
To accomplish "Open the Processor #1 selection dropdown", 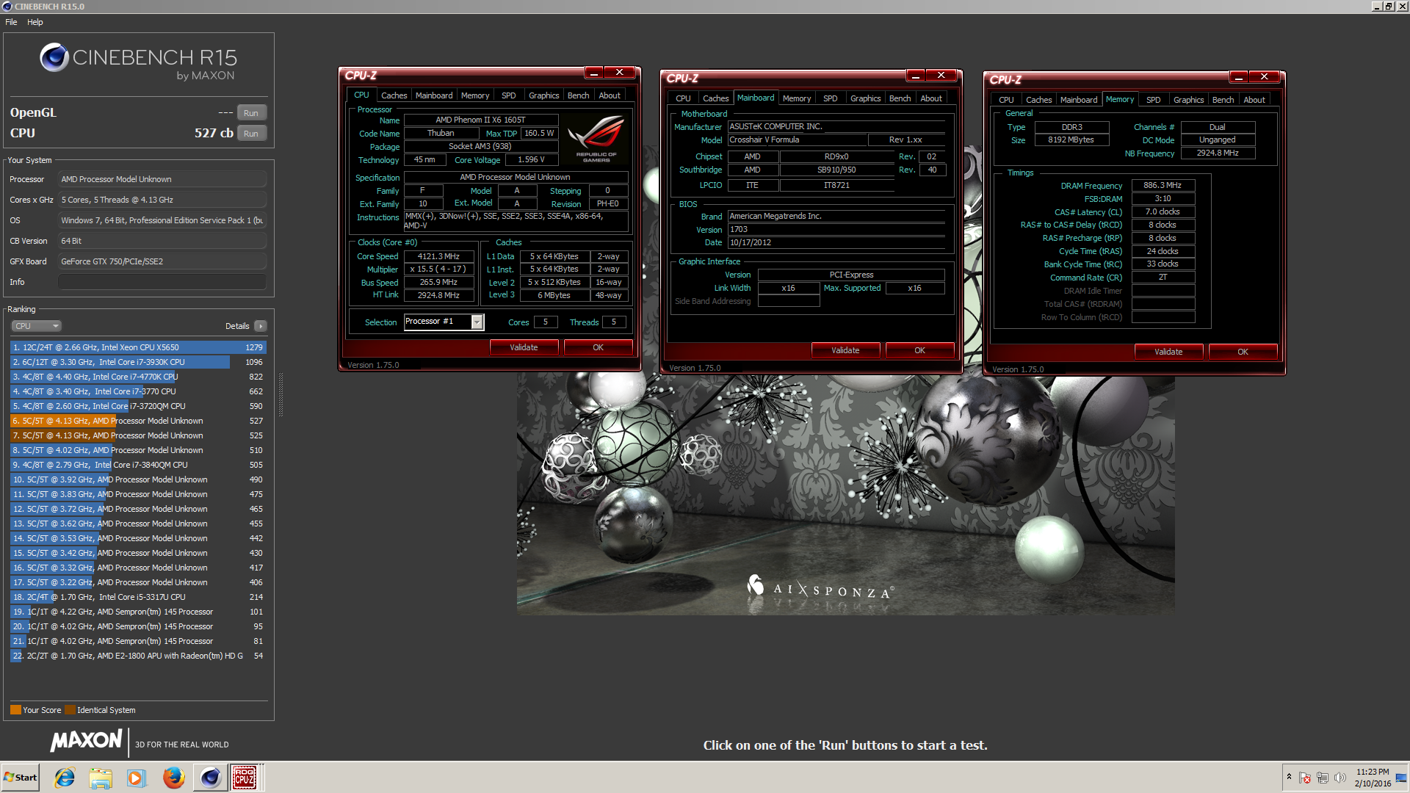I will (x=477, y=322).
